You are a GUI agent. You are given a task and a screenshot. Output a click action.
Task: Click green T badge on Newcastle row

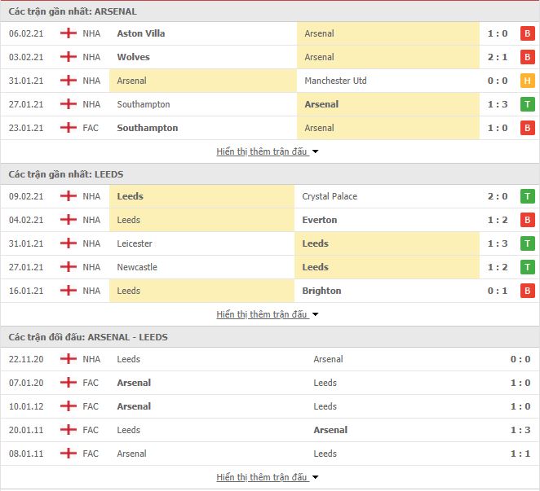[527, 267]
